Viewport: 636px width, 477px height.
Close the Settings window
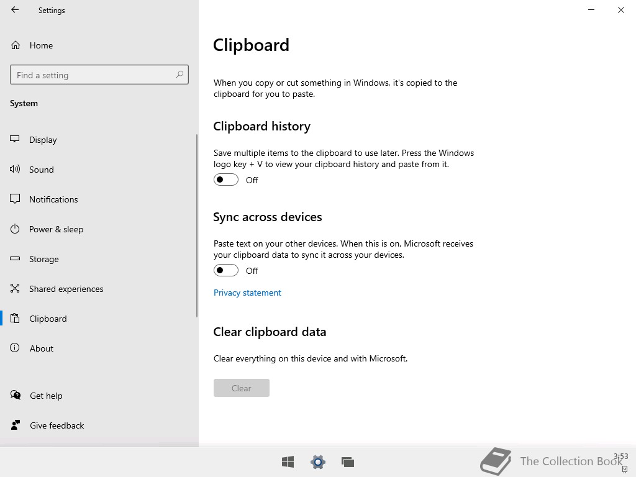[x=621, y=10]
